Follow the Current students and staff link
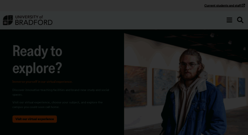The width and height of the screenshot is (248, 135). coord(222,5)
